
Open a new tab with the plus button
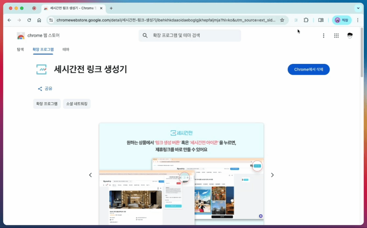click(111, 8)
